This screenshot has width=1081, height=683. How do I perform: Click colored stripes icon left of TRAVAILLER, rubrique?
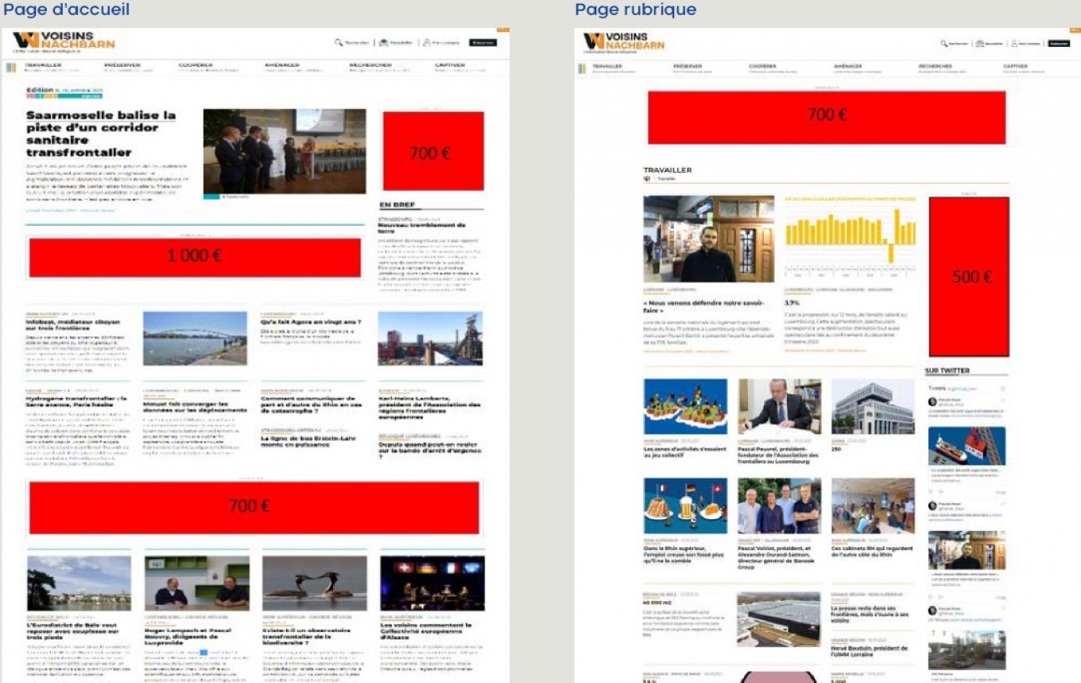point(583,68)
